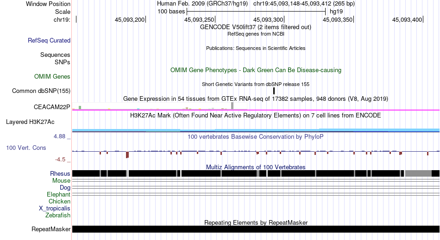Click the GTEx Gene Expression track title
Screen dimensions: 440x240
point(256,99)
